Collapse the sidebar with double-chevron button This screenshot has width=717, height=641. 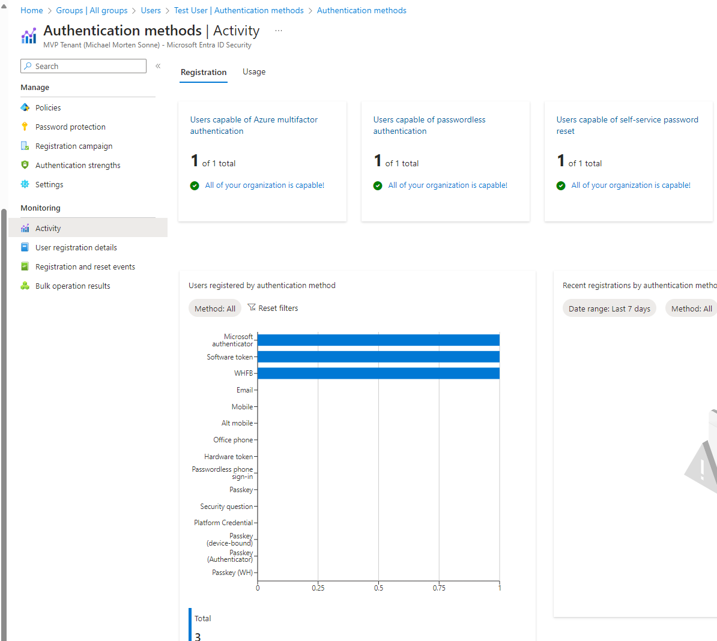158,66
